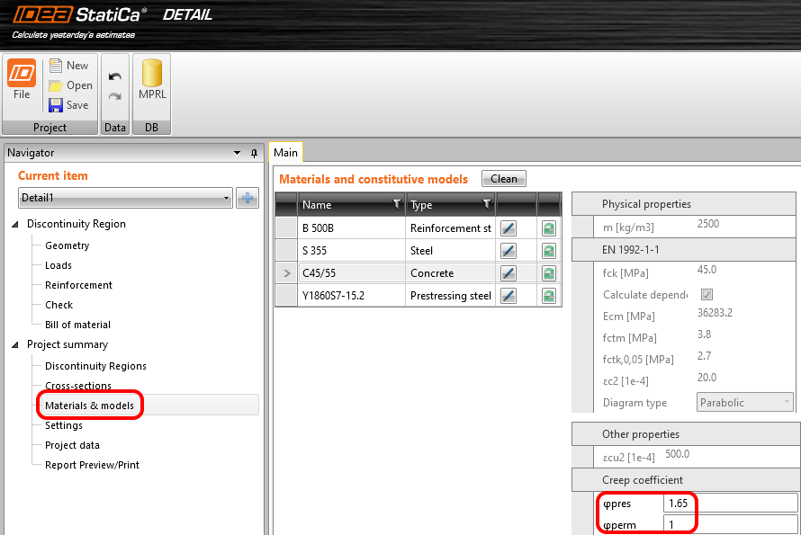
Task: Select the B 500B name cell
Action: point(351,228)
